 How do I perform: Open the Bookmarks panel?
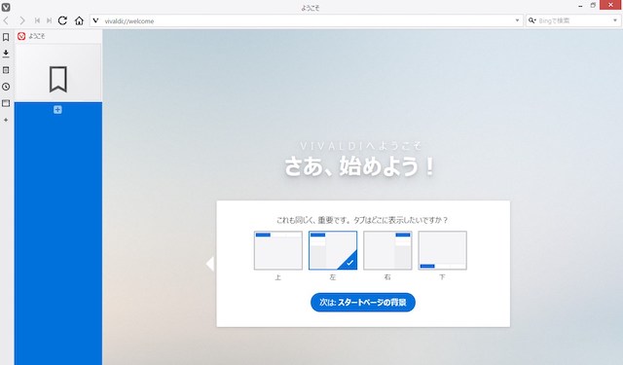click(6, 37)
